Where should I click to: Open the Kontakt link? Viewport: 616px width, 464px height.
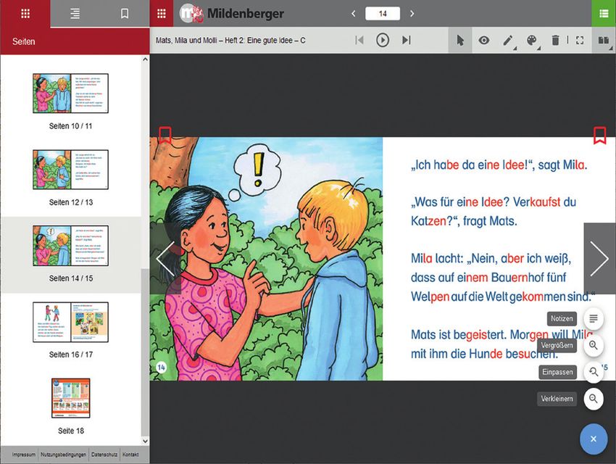pos(130,455)
